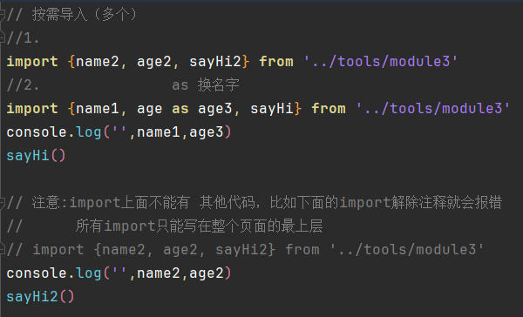Click 'console' in console.log('',name2,age2)
The width and height of the screenshot is (523, 317).
coord(37,273)
